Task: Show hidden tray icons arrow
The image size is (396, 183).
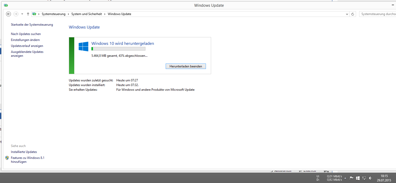Action: coord(345,178)
